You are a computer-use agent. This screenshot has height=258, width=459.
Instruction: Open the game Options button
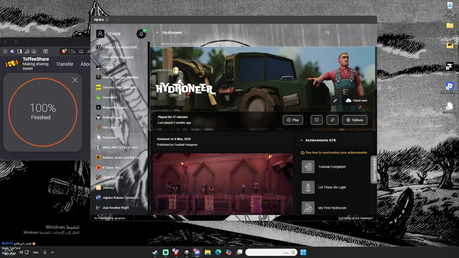pos(355,120)
